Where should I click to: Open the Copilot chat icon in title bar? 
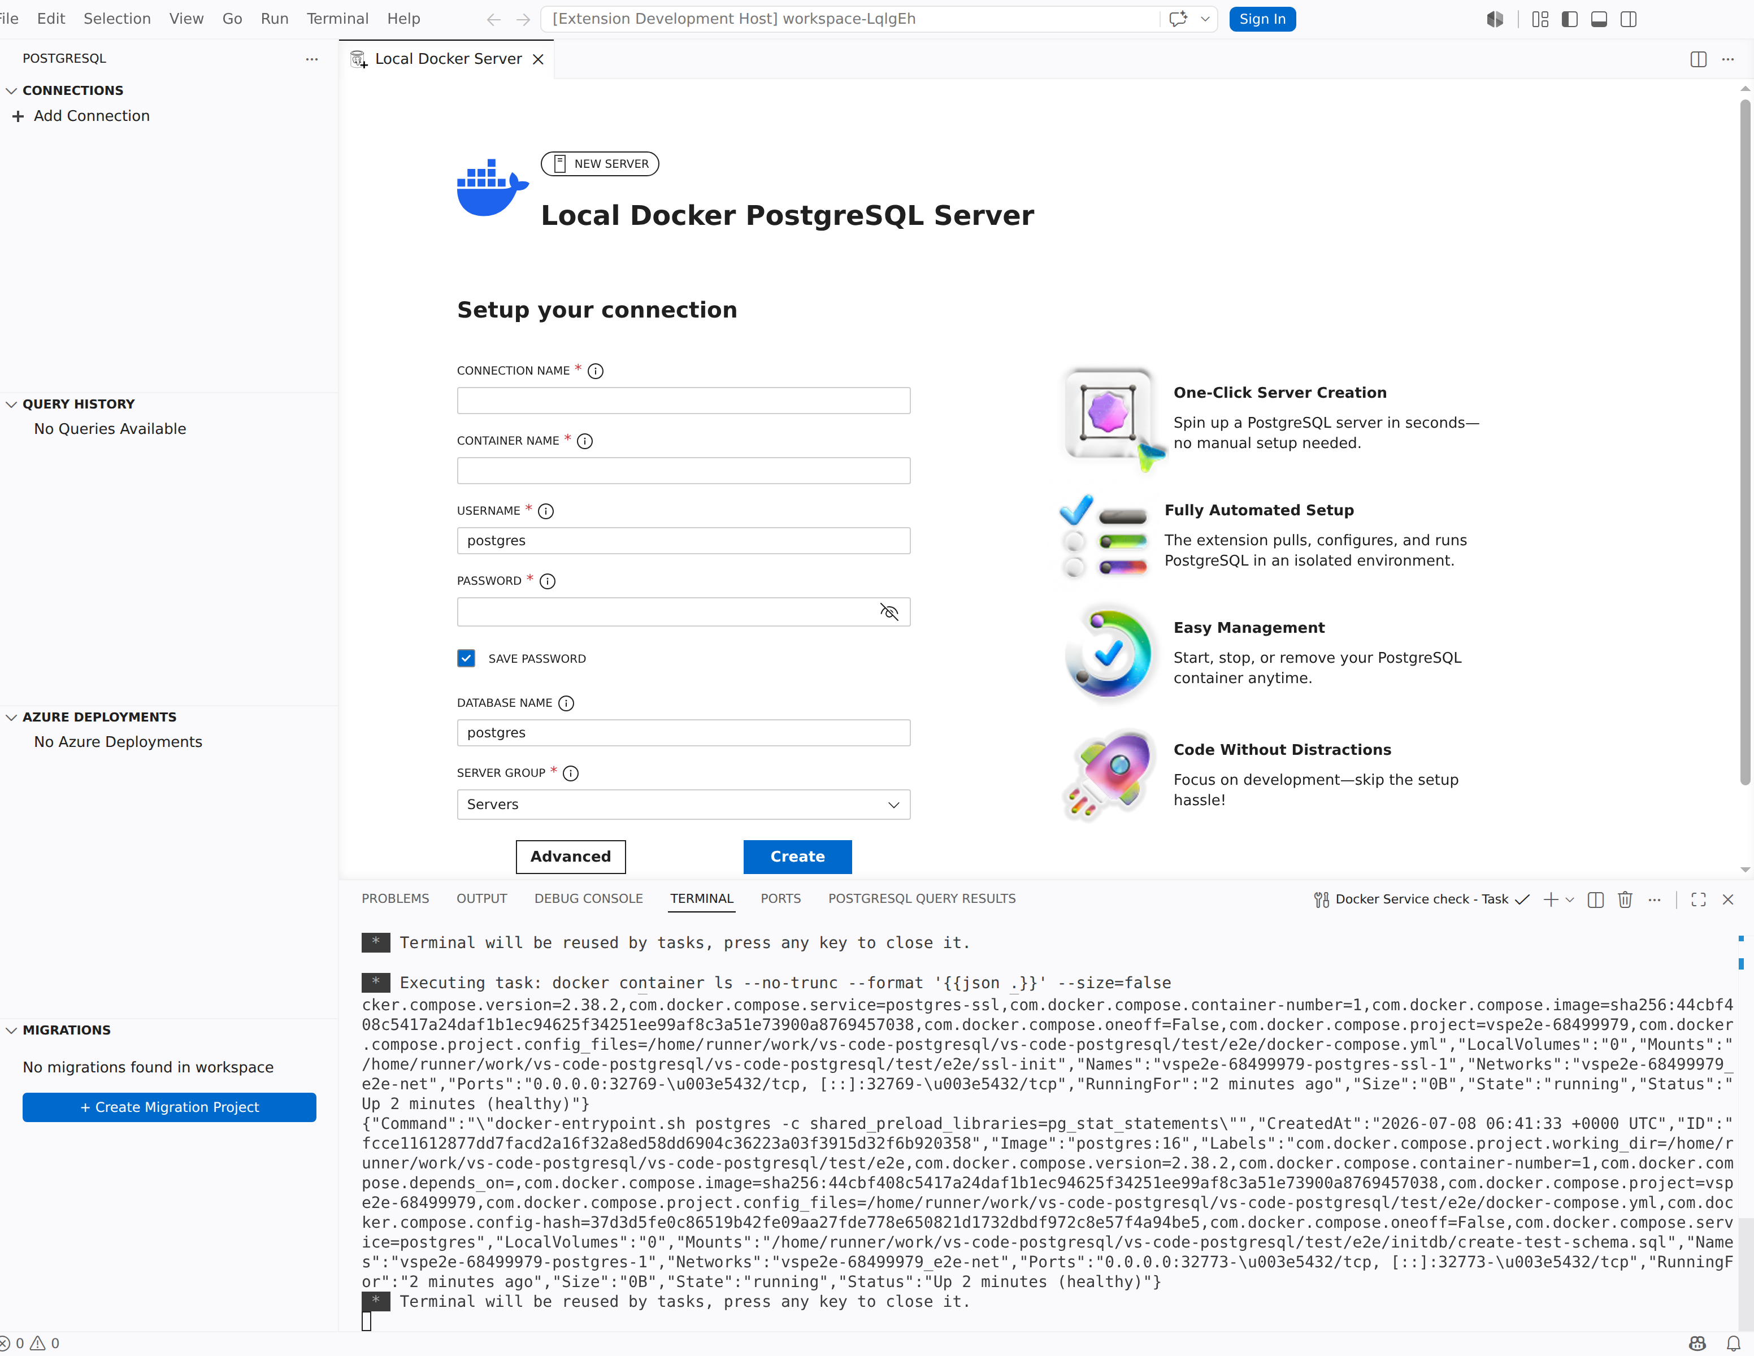(x=1178, y=19)
